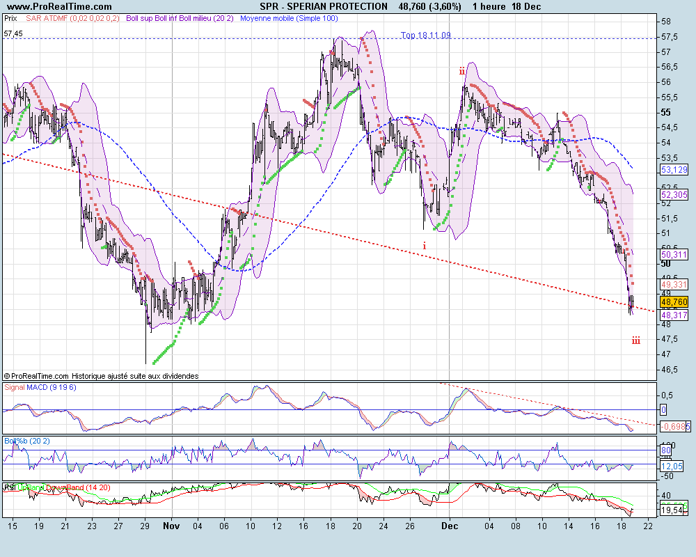The width and height of the screenshot is (696, 557).
Task: Click the 49,331 SAR price tag
Action: pyautogui.click(x=674, y=285)
